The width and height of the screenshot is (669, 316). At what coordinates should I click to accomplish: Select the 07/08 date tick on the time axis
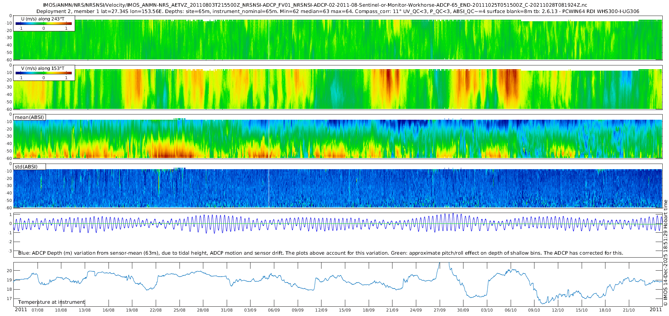coord(38,310)
